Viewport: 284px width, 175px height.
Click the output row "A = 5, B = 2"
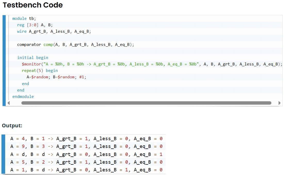tap(86, 162)
